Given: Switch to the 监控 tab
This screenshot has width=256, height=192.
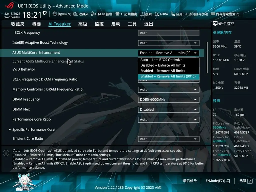Looking at the screenshot, I should [99, 24].
